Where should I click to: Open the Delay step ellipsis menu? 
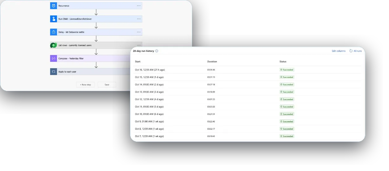pyautogui.click(x=139, y=32)
